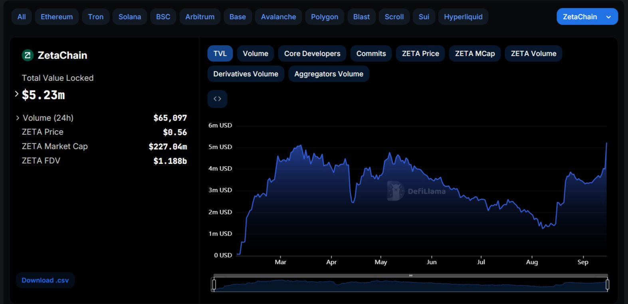Toggle the ZETA Price chart series
Viewport: 628px width, 304px height.
point(420,54)
